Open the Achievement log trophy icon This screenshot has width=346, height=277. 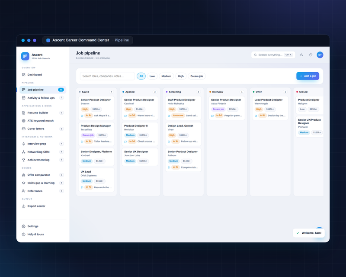(24, 160)
